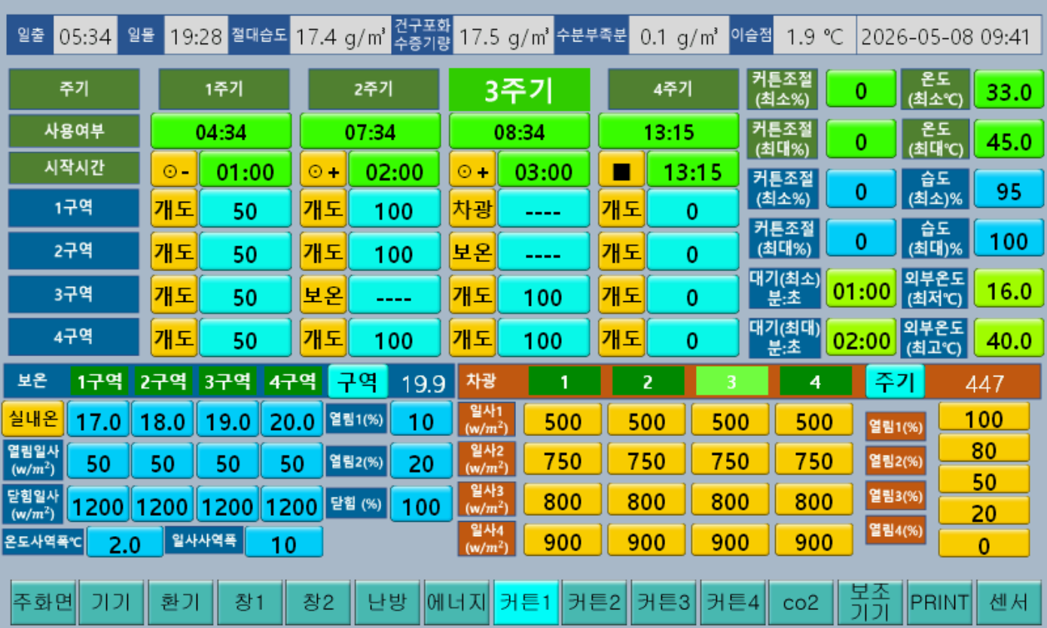Toggle 보온 mode for zone 3 in cycle 2
Viewport: 1047px width, 628px height.
(324, 296)
